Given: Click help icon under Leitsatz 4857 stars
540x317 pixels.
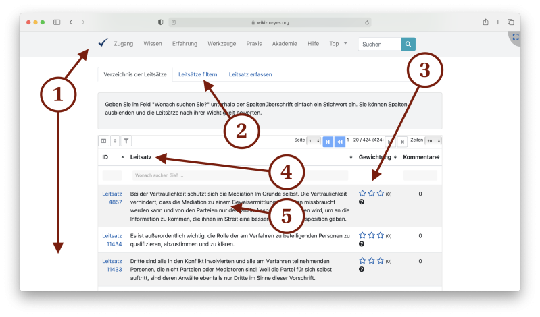Looking at the screenshot, I should pyautogui.click(x=362, y=202).
